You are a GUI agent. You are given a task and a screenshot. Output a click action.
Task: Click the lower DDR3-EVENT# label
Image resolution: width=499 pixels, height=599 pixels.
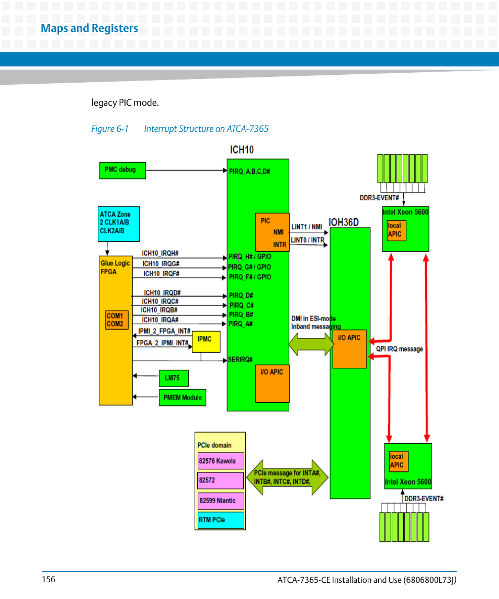pyautogui.click(x=424, y=499)
